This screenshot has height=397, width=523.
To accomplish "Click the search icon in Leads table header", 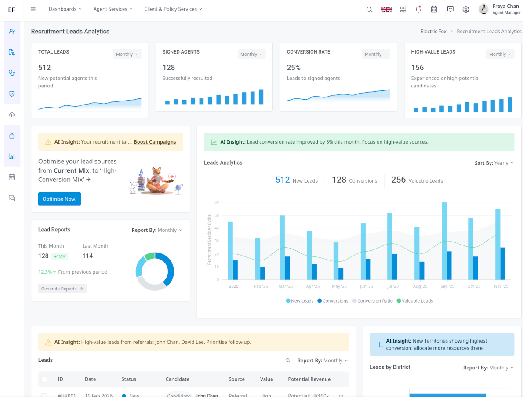I will [x=287, y=361].
